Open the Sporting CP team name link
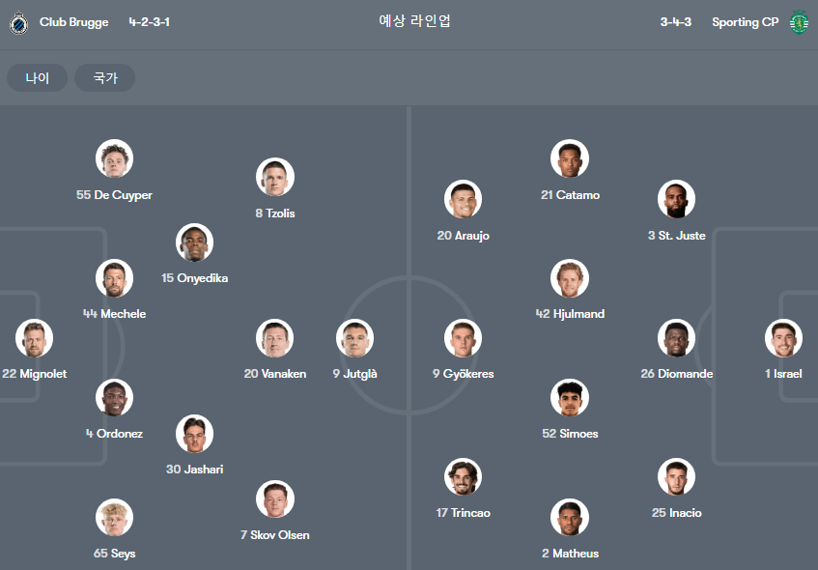Image resolution: width=818 pixels, height=570 pixels. click(745, 22)
